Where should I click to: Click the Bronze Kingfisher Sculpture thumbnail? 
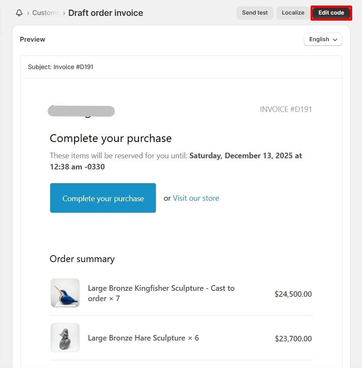coord(65,293)
